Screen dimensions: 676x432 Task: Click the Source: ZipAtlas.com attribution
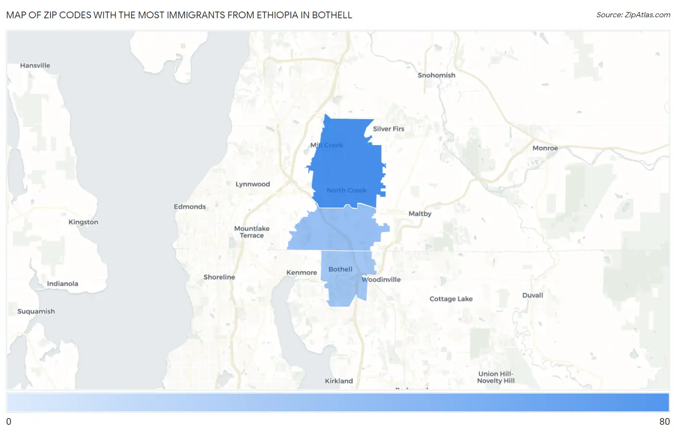coord(633,15)
